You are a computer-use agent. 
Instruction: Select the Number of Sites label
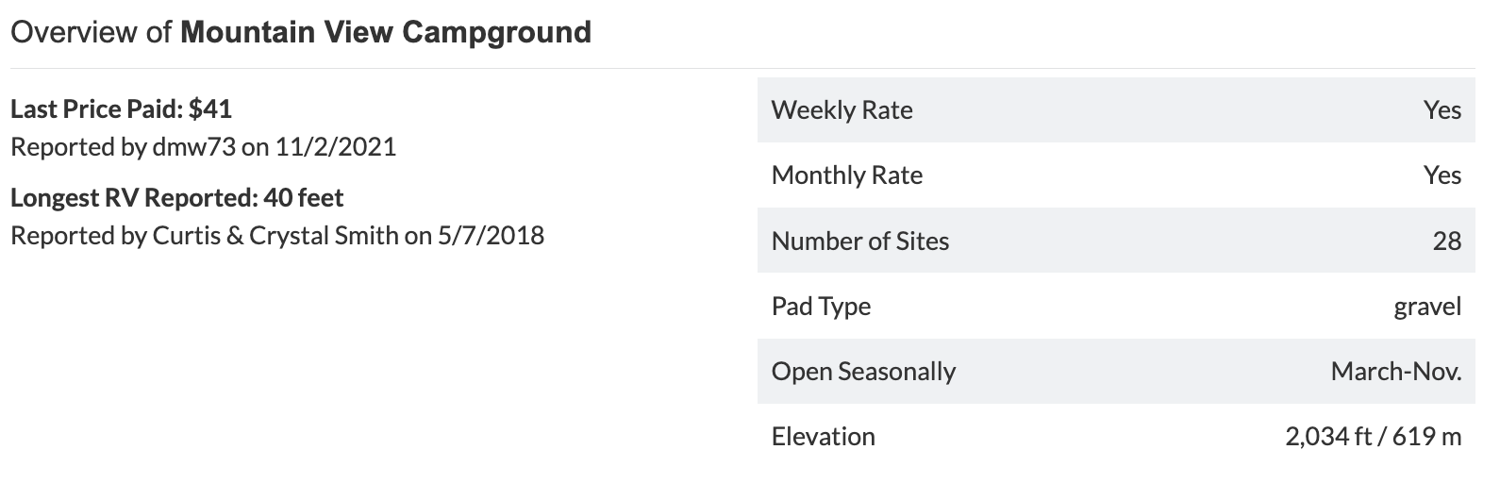(x=859, y=241)
